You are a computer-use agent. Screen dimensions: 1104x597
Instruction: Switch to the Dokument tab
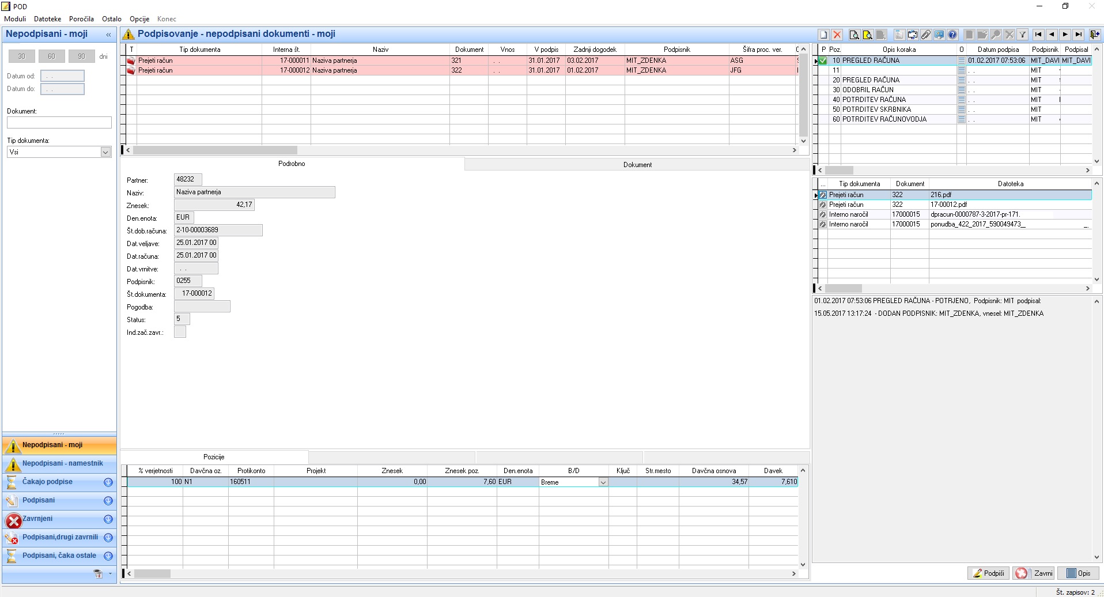[637, 165]
